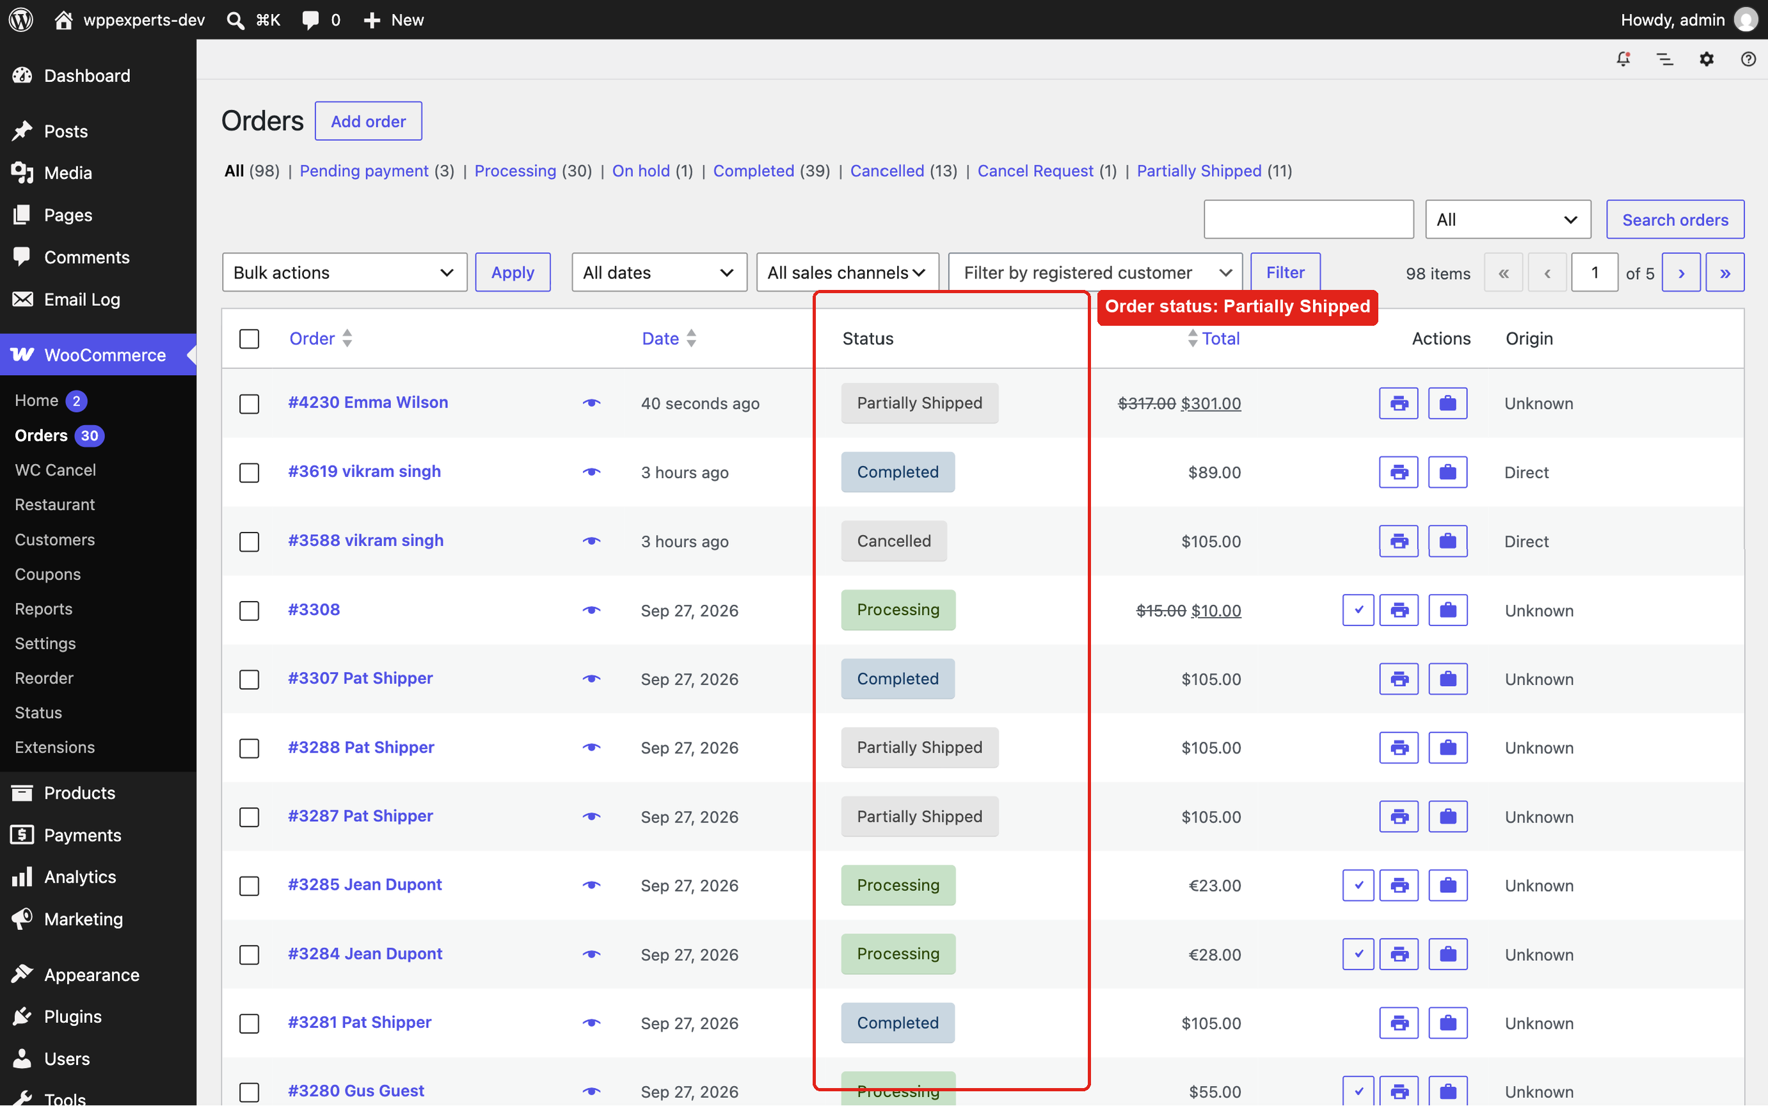
Task: Mark order #3285 Jean Dupont complete
Action: [x=1358, y=885]
